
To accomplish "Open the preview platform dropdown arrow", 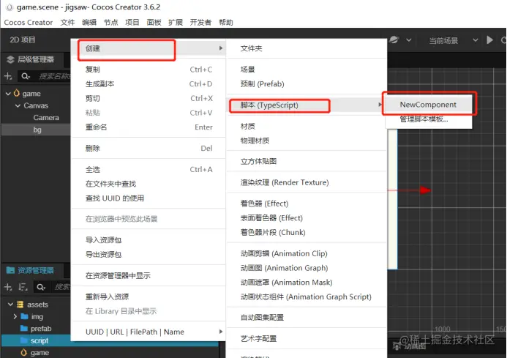I will (409, 40).
